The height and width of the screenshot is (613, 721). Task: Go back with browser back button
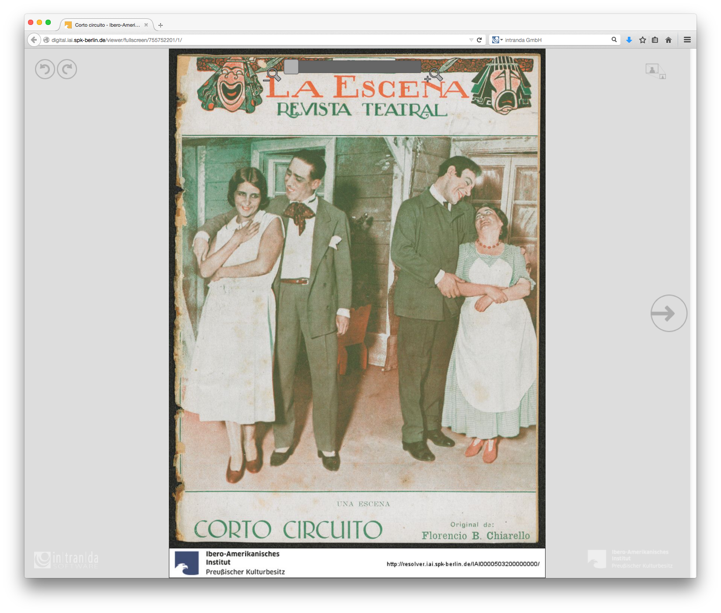coord(34,40)
